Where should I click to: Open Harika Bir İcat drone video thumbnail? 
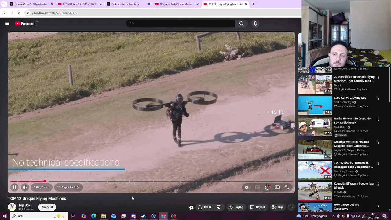(315, 127)
